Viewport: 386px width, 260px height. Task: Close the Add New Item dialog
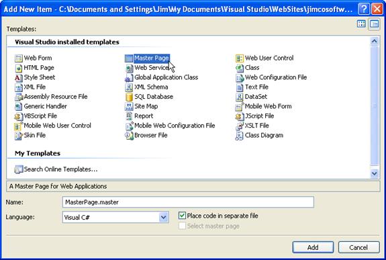pos(377,9)
